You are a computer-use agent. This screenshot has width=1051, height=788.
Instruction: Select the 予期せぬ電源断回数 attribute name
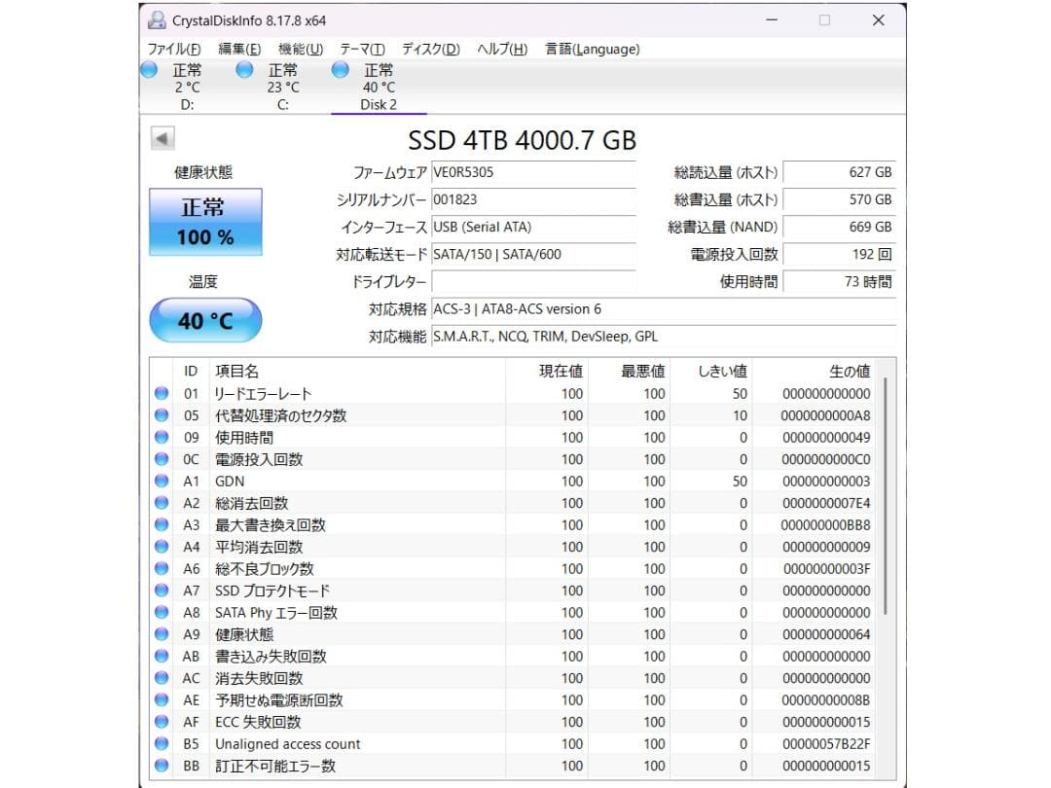pyautogui.click(x=279, y=700)
